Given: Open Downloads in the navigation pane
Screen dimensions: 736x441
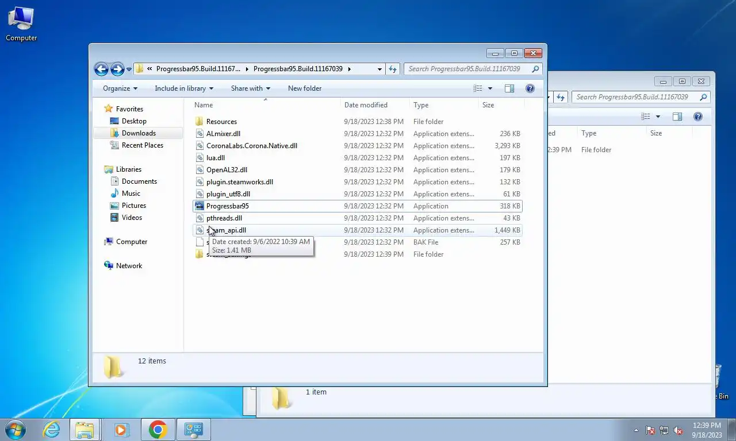Looking at the screenshot, I should 139,133.
